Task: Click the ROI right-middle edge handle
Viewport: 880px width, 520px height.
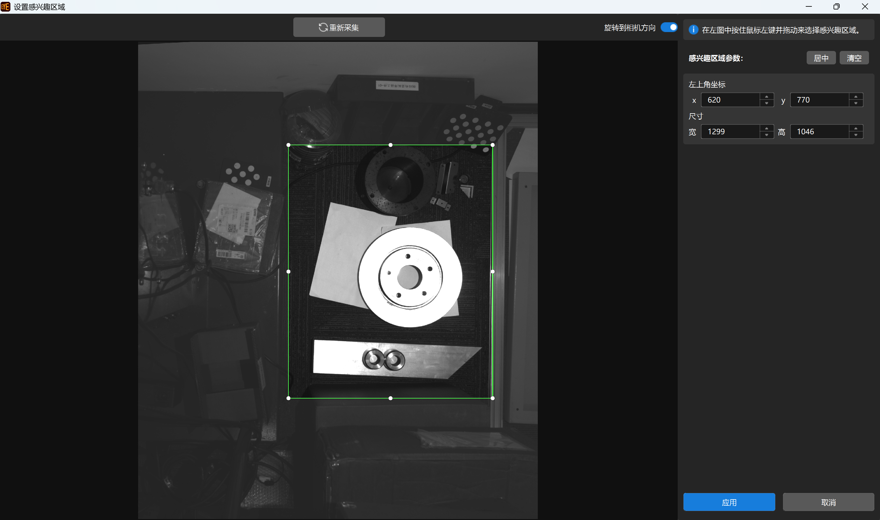Action: 493,272
